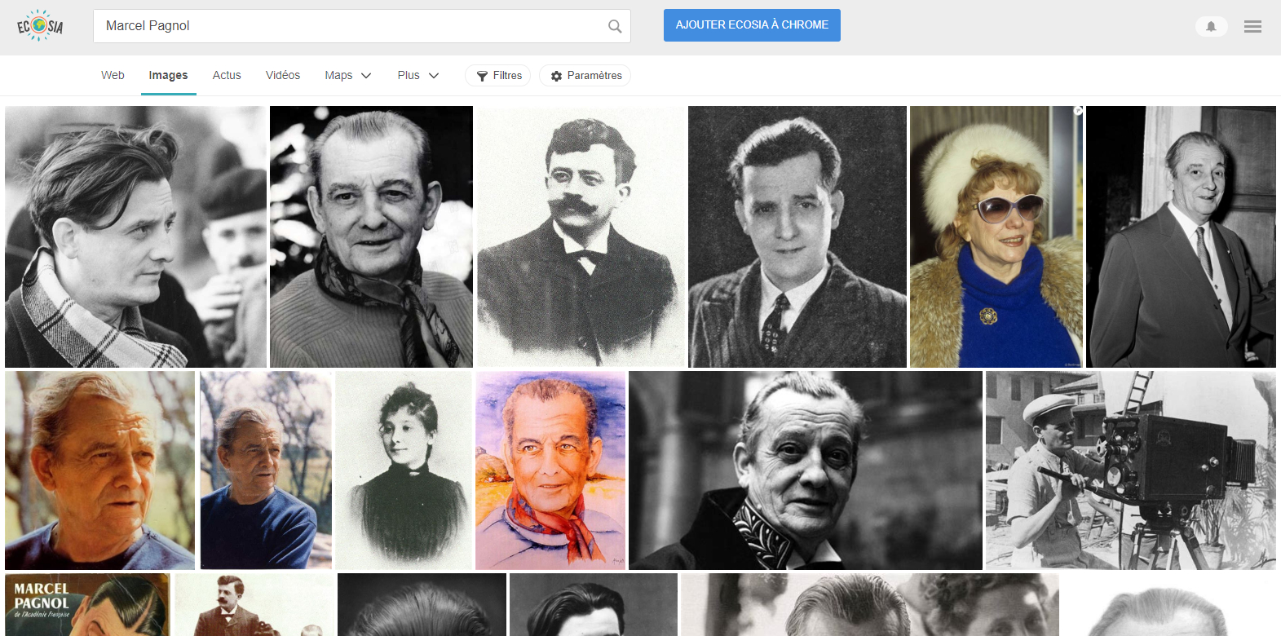The width and height of the screenshot is (1281, 636).
Task: Click the Ecosia logo
Action: (x=40, y=26)
